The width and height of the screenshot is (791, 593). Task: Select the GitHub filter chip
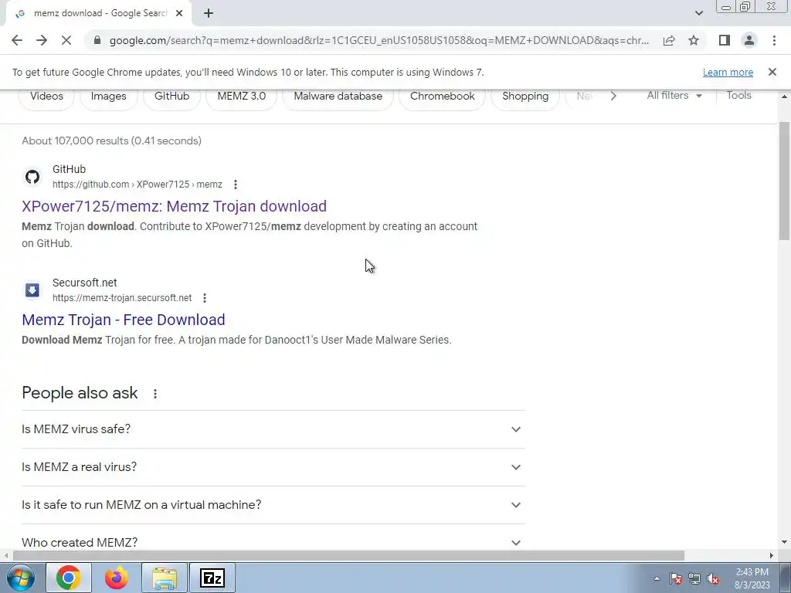tap(172, 97)
